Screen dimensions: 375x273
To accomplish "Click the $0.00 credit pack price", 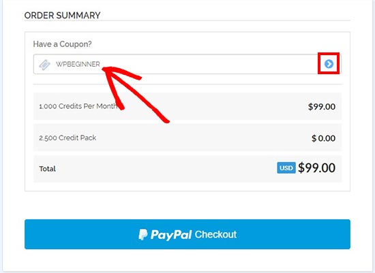I will [x=323, y=138].
